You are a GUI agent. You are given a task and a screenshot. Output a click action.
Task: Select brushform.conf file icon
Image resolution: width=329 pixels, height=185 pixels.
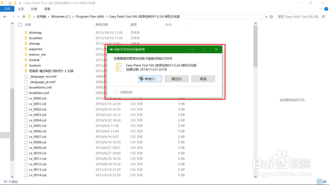pos(26,87)
